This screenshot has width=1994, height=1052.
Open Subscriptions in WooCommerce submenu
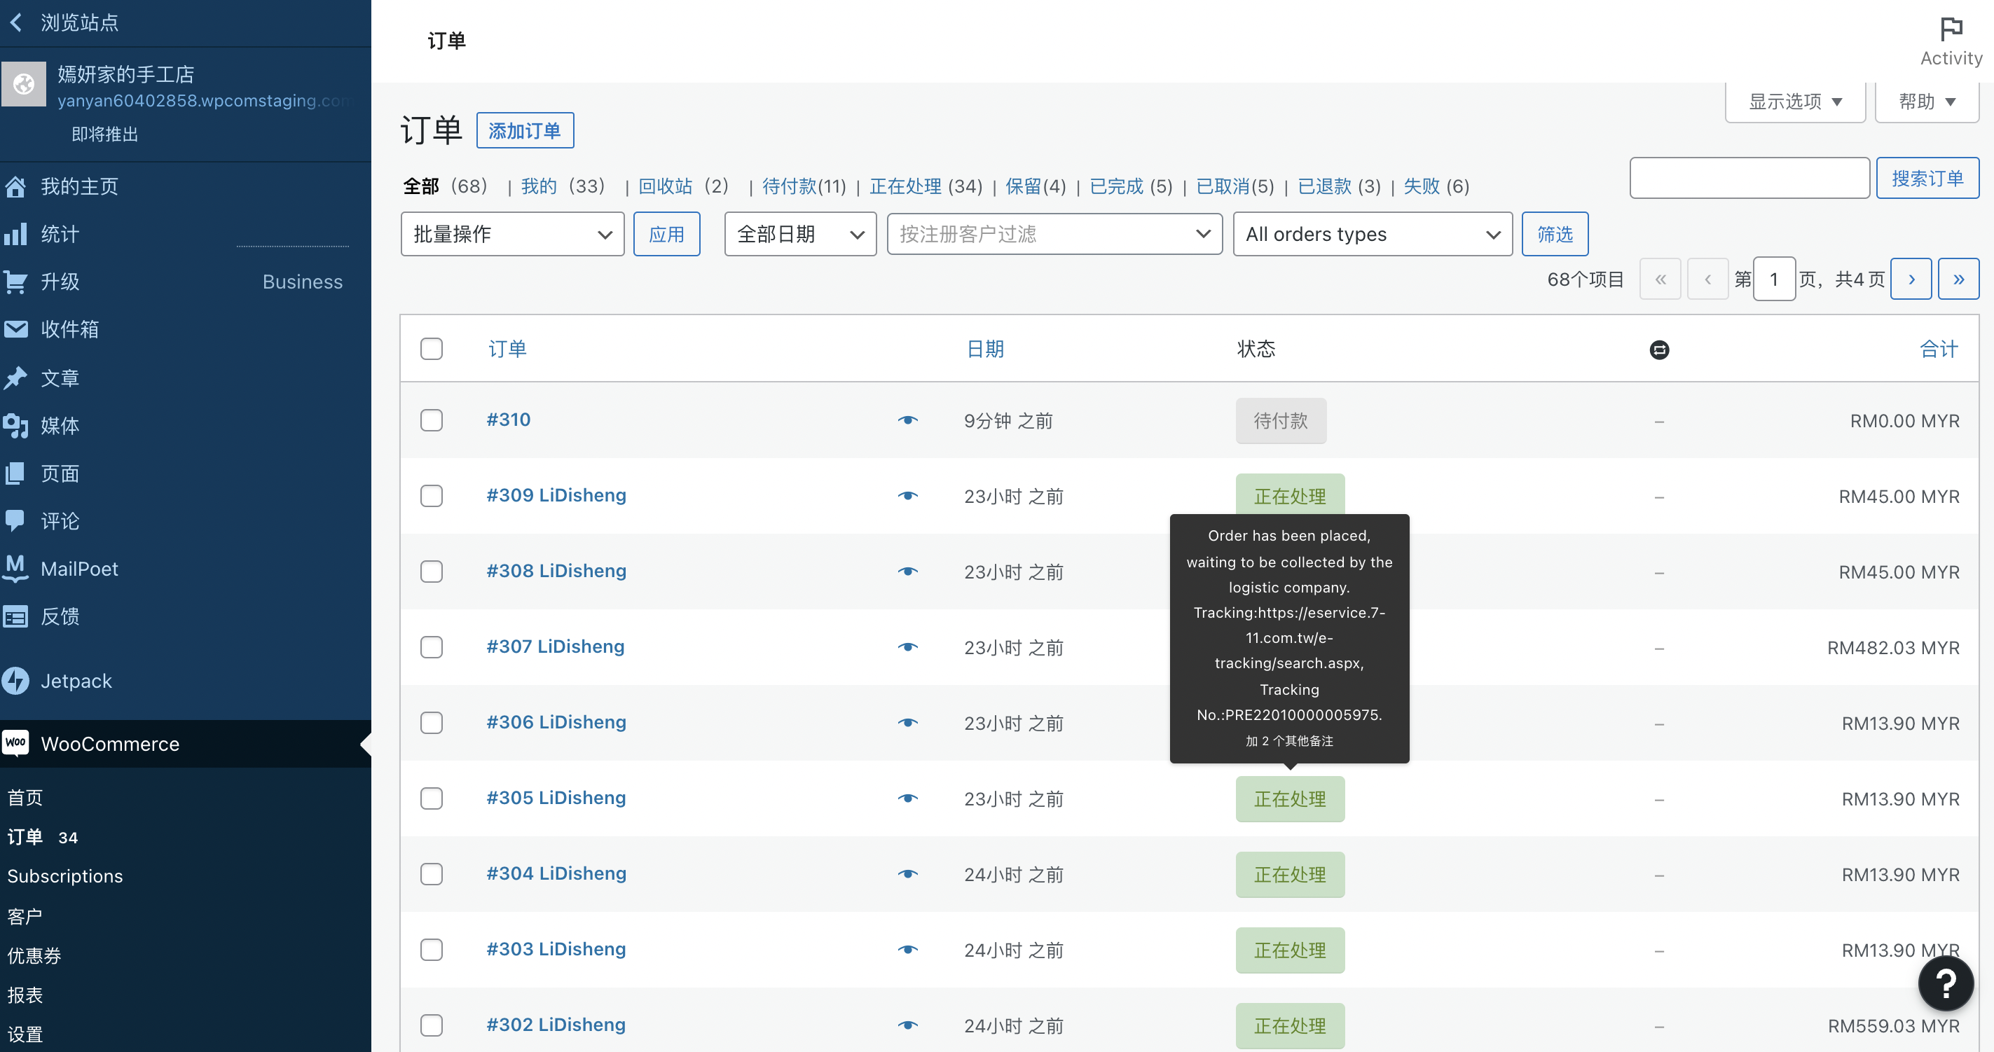(x=65, y=876)
